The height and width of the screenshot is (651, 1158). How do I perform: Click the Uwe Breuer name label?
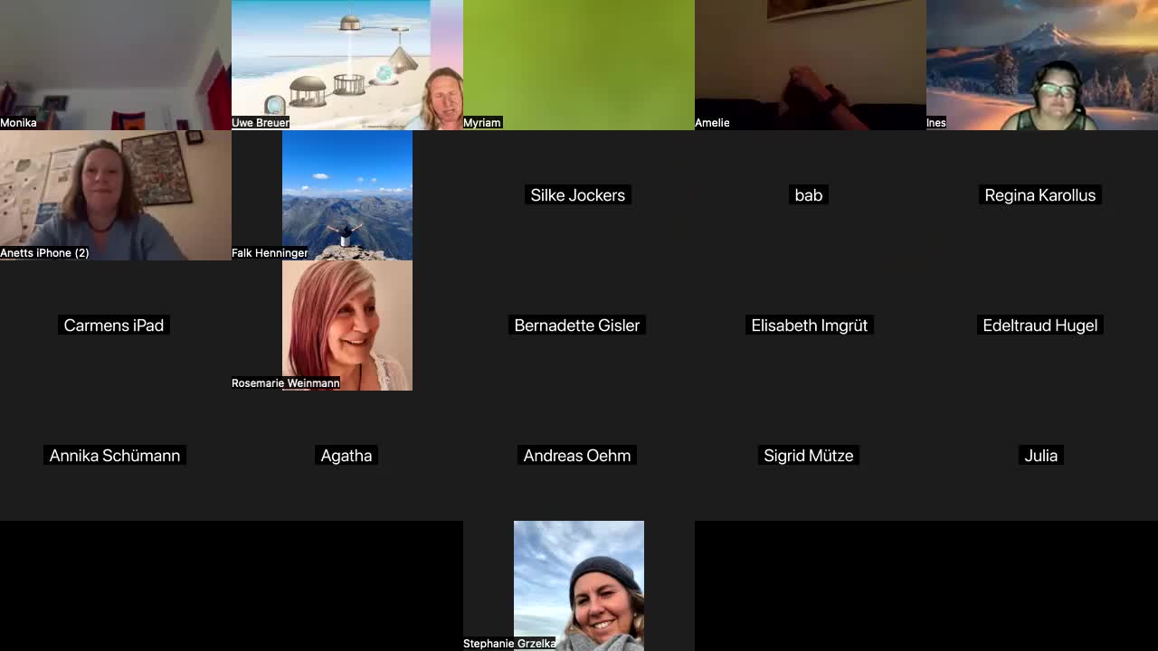261,123
